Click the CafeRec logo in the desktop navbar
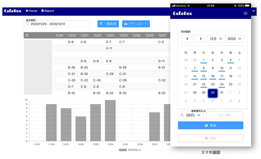Screen dimensions: 261x159 (13, 11)
